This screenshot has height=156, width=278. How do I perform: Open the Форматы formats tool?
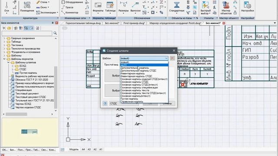pos(98,7)
